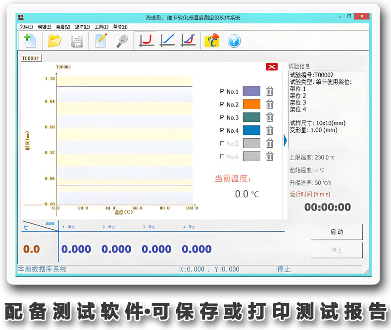Click the 停止 stop button
Image resolution: width=391 pixels, height=330 pixels.
tap(337, 250)
